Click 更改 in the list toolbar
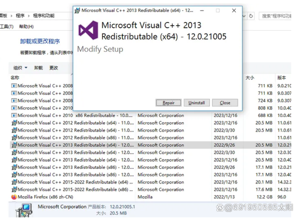 coord(54,68)
